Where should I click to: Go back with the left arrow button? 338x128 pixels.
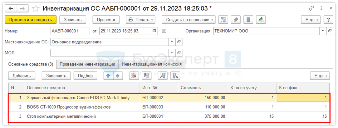tap(11, 8)
